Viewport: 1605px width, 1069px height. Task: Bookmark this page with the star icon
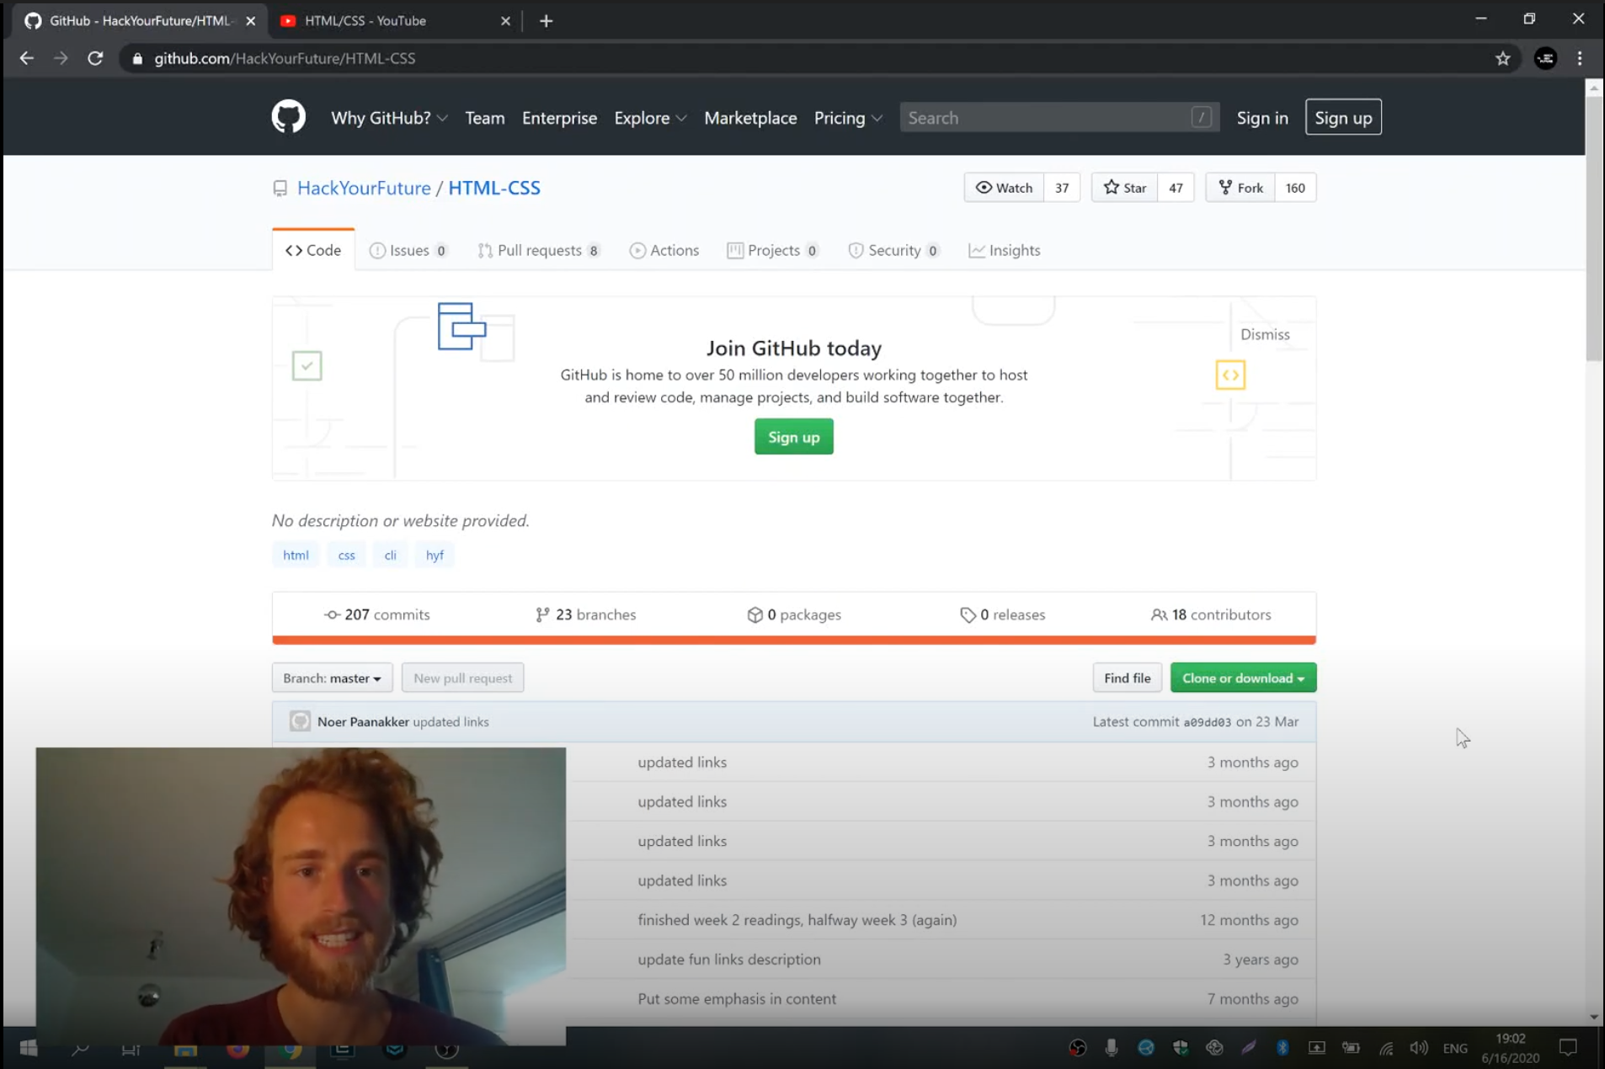point(1502,58)
